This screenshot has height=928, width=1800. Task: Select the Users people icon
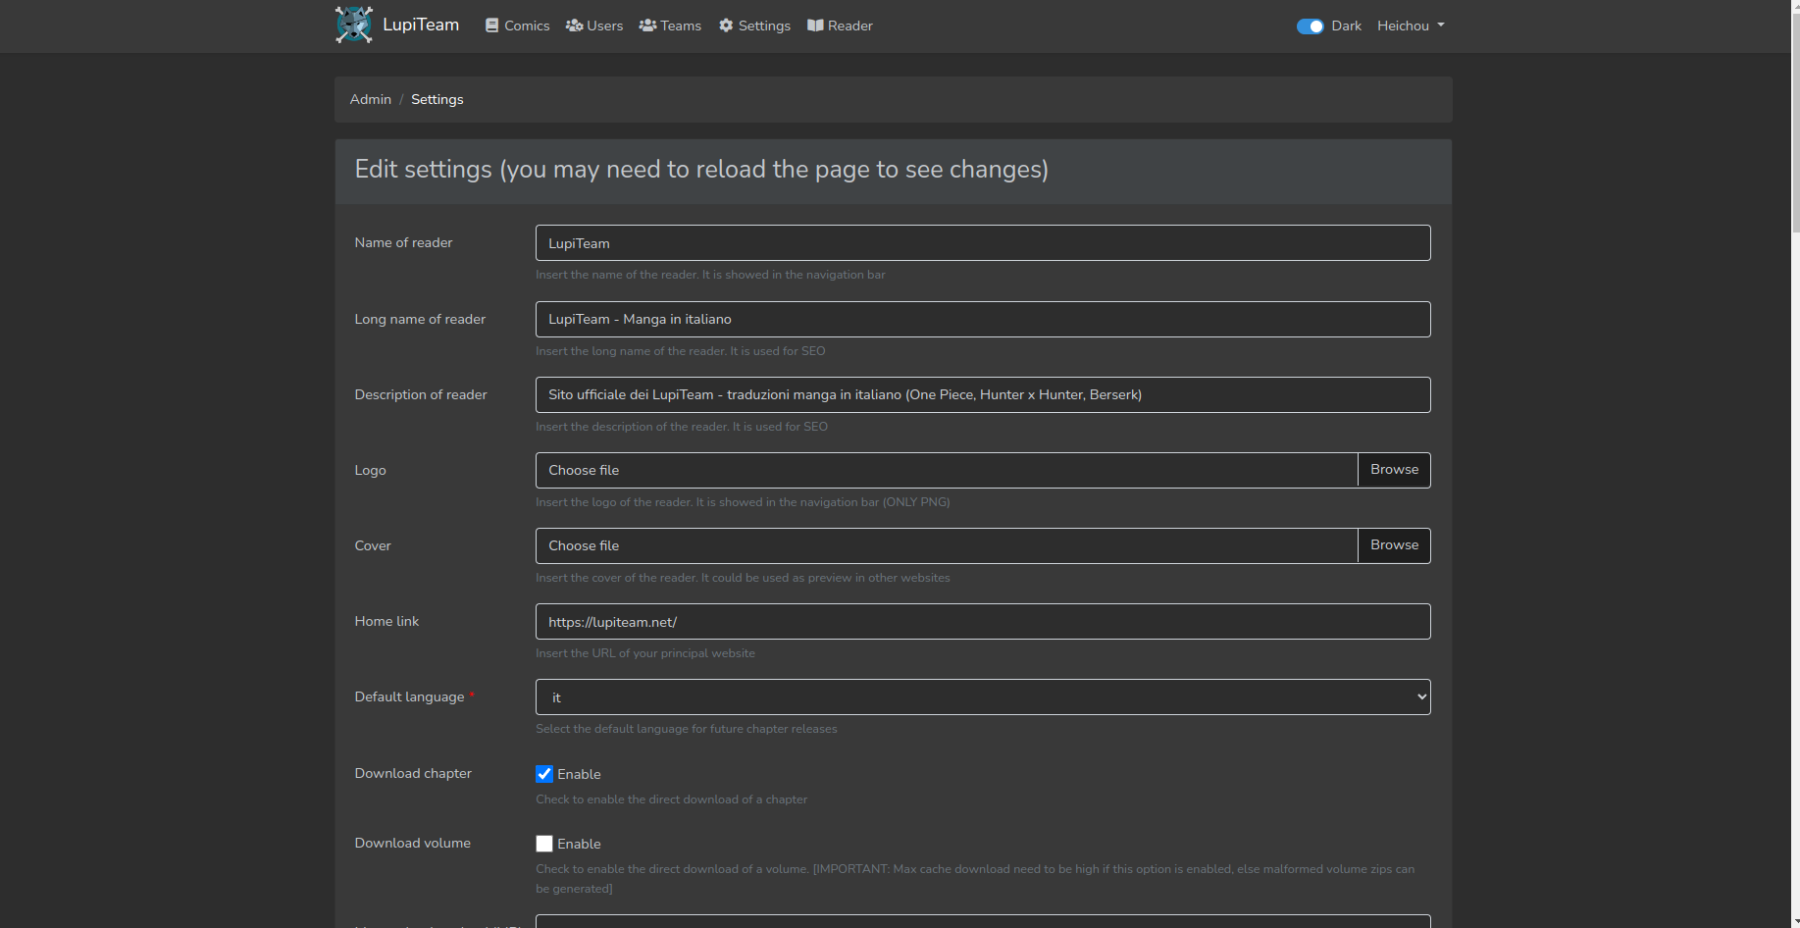(x=574, y=25)
